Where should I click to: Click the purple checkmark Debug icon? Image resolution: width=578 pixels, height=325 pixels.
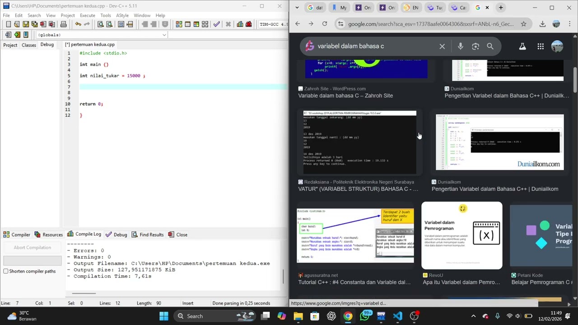tap(217, 24)
